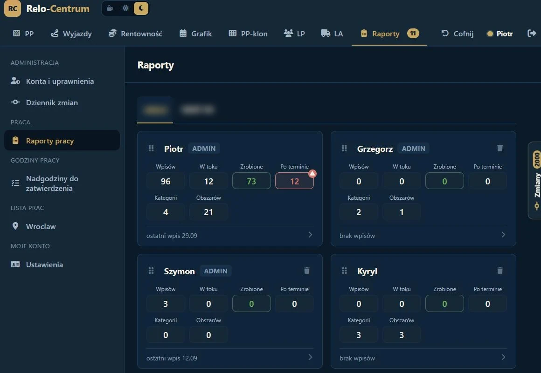
Task: Click Piotr's Wpisów value 96
Action: click(166, 181)
